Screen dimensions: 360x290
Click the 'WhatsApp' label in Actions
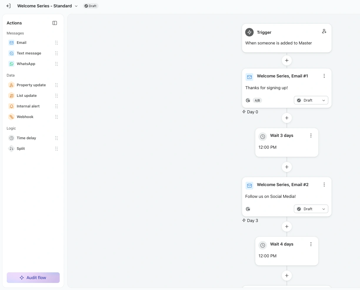26,64
